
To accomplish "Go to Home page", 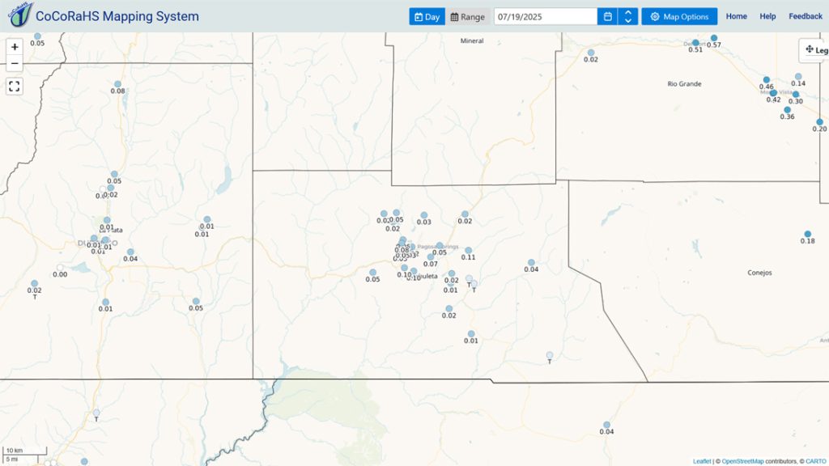I will 736,16.
